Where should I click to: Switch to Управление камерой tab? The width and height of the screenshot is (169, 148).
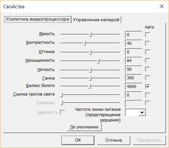[x=96, y=20]
